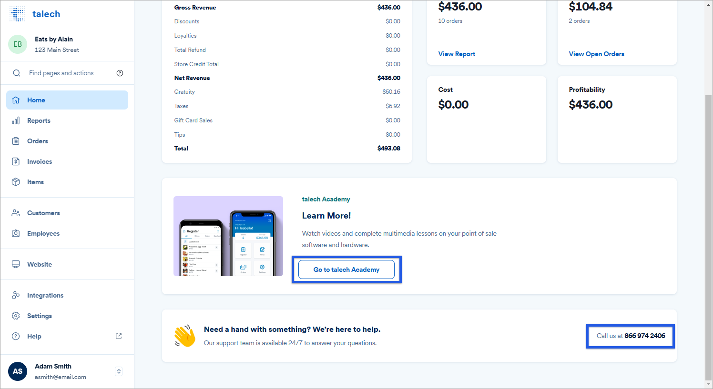Click the Invoices dollar document icon
Screen dimensions: 713x389
click(16, 161)
